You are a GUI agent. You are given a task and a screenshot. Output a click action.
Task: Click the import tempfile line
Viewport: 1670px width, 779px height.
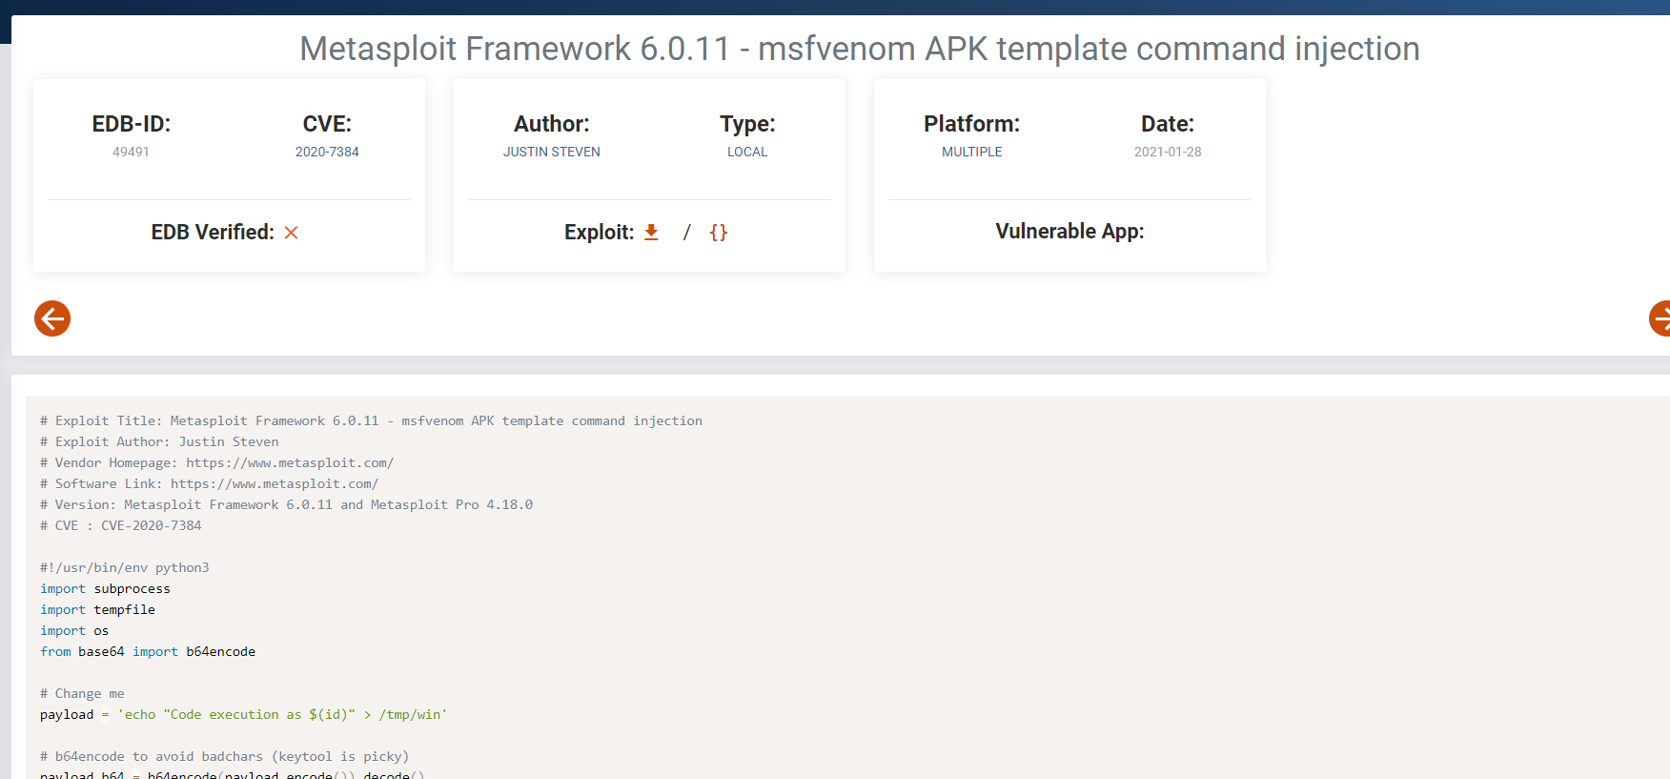pos(97,609)
